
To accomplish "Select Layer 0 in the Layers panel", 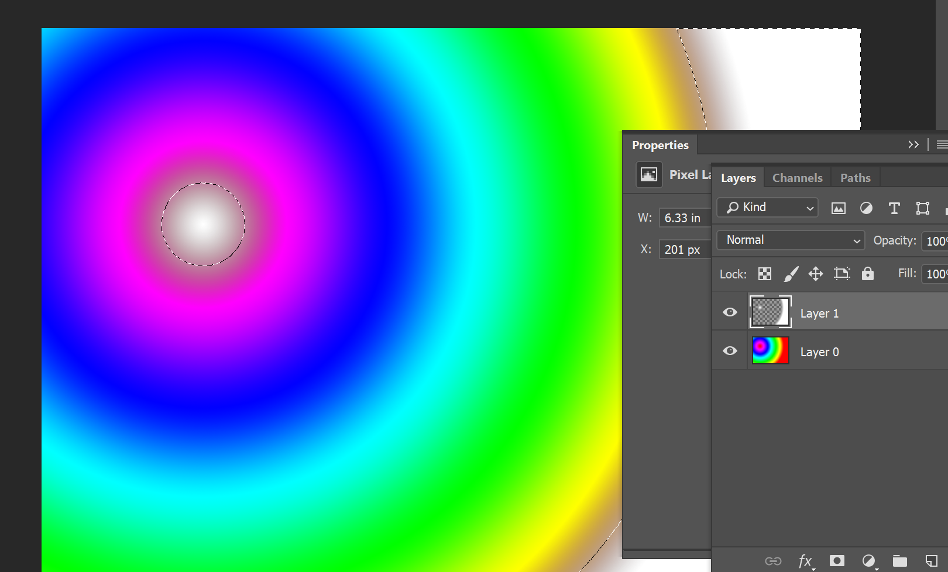I will click(x=831, y=351).
